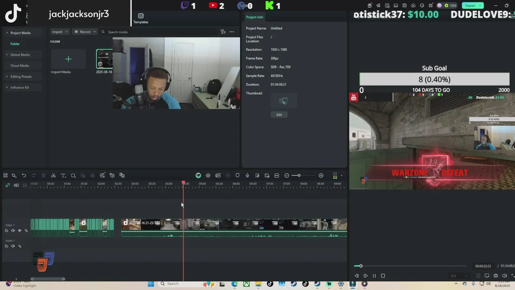The image size is (515, 290).
Task: Select Folder under Project Media
Action: [15, 44]
